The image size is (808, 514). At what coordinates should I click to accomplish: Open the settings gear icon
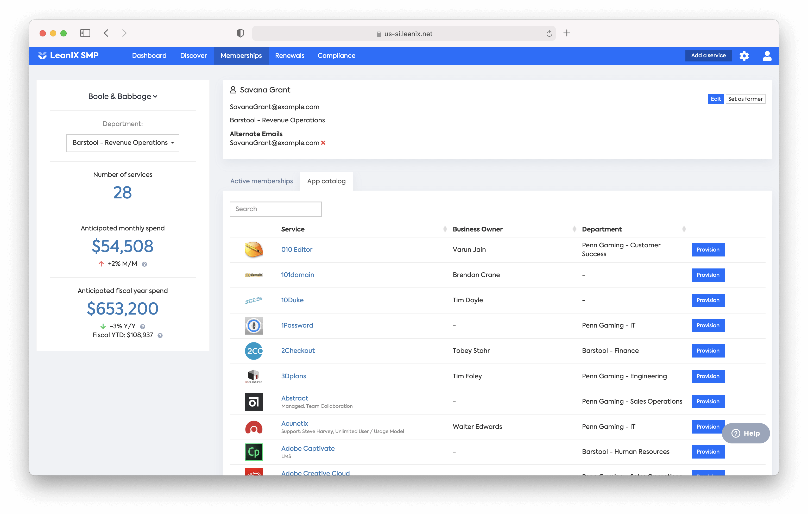[x=744, y=56]
